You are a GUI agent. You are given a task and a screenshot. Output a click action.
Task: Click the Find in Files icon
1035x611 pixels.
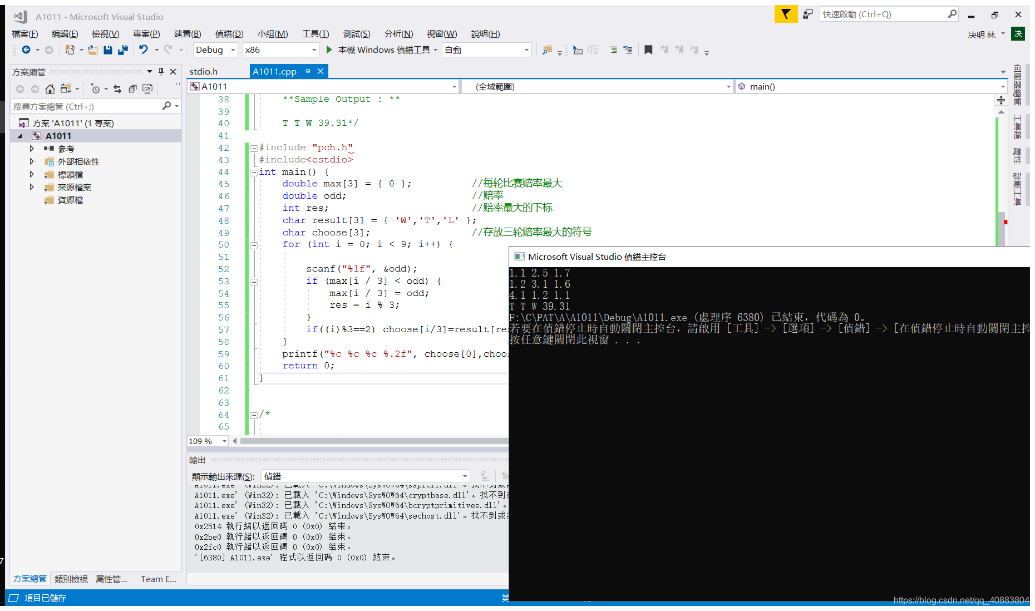547,50
